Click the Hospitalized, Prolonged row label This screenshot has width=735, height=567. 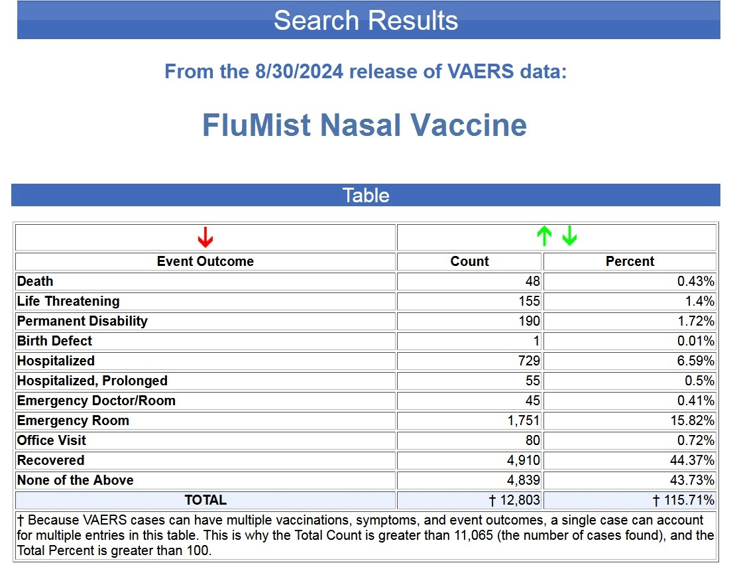92,381
